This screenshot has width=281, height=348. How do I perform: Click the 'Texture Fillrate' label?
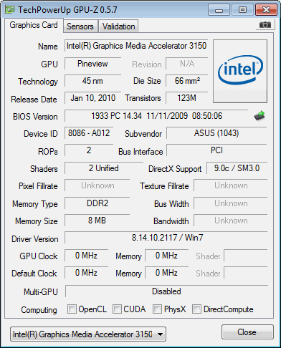pyautogui.click(x=164, y=186)
